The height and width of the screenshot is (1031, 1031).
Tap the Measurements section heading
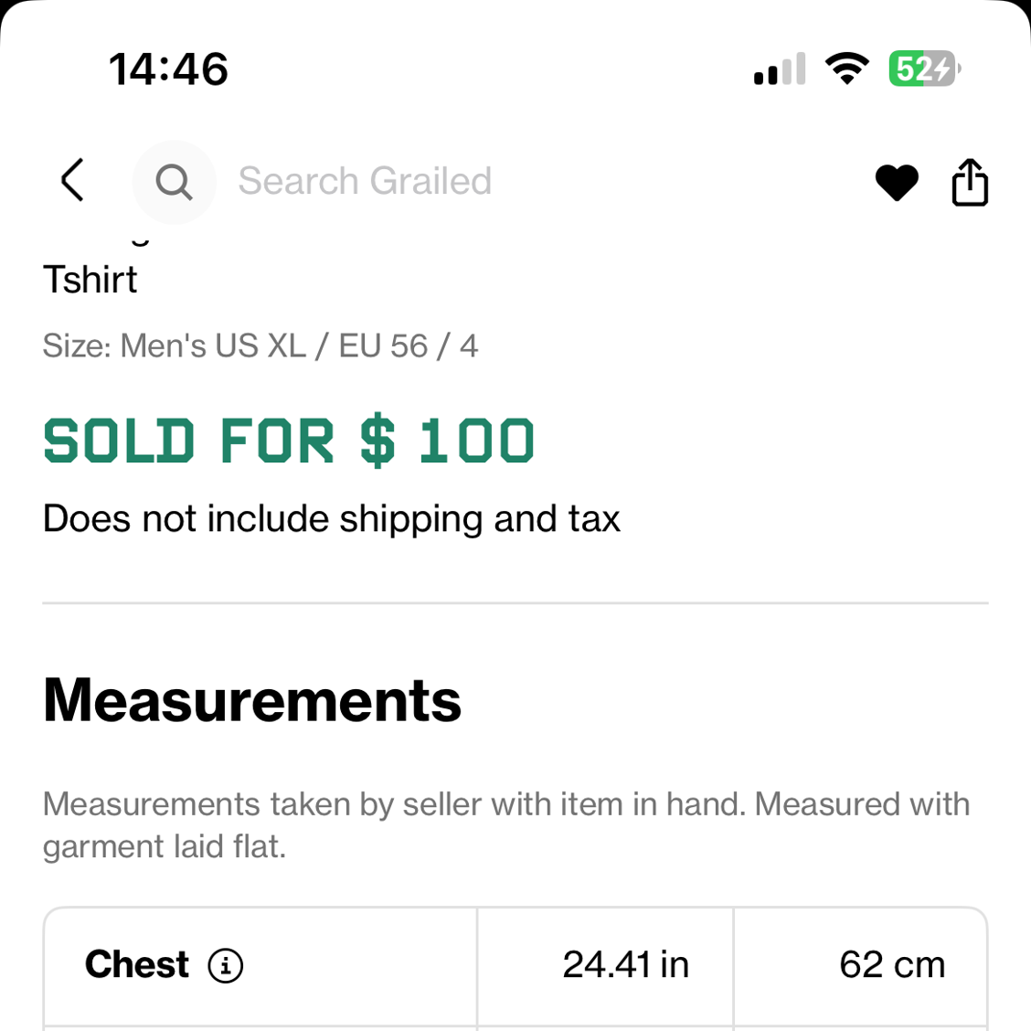(x=252, y=702)
